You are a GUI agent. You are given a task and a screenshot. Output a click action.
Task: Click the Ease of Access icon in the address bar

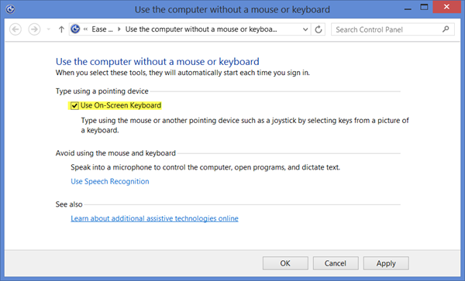[x=75, y=29]
